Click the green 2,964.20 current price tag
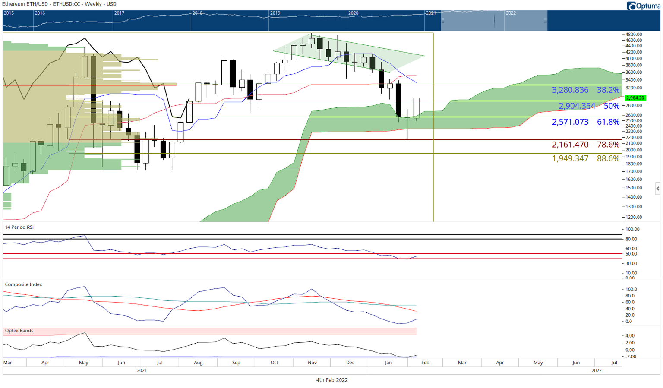The width and height of the screenshot is (663, 388). point(635,98)
